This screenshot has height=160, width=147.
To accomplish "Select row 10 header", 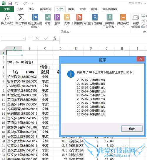I will point(3,95).
